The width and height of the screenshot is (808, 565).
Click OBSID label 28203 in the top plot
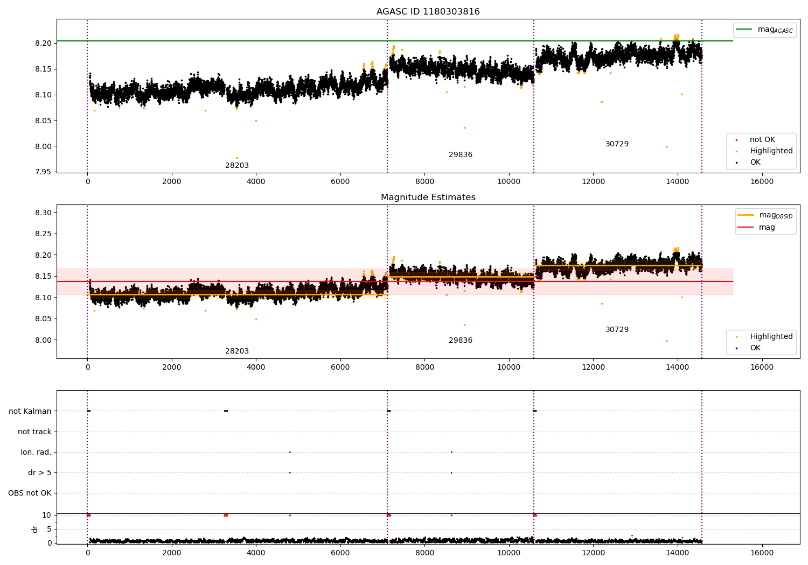(237, 166)
